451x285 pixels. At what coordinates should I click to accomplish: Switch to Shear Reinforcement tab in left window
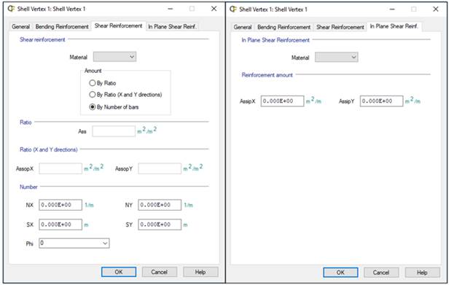click(118, 26)
